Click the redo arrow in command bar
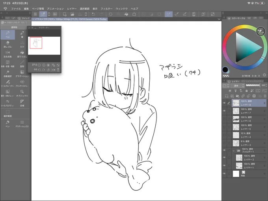Viewport: 268px width, 201px height. [x=101, y=14]
